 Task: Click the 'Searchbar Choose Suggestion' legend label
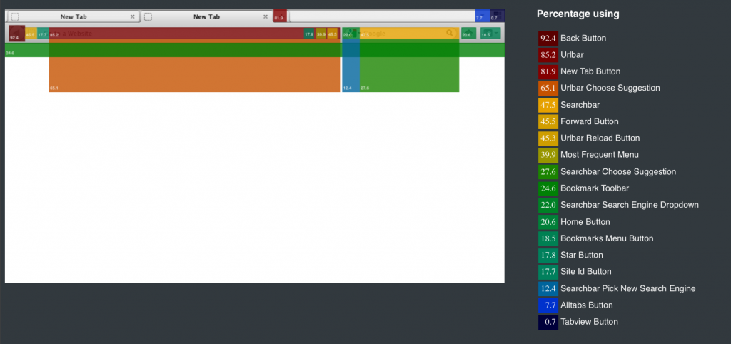[618, 171]
